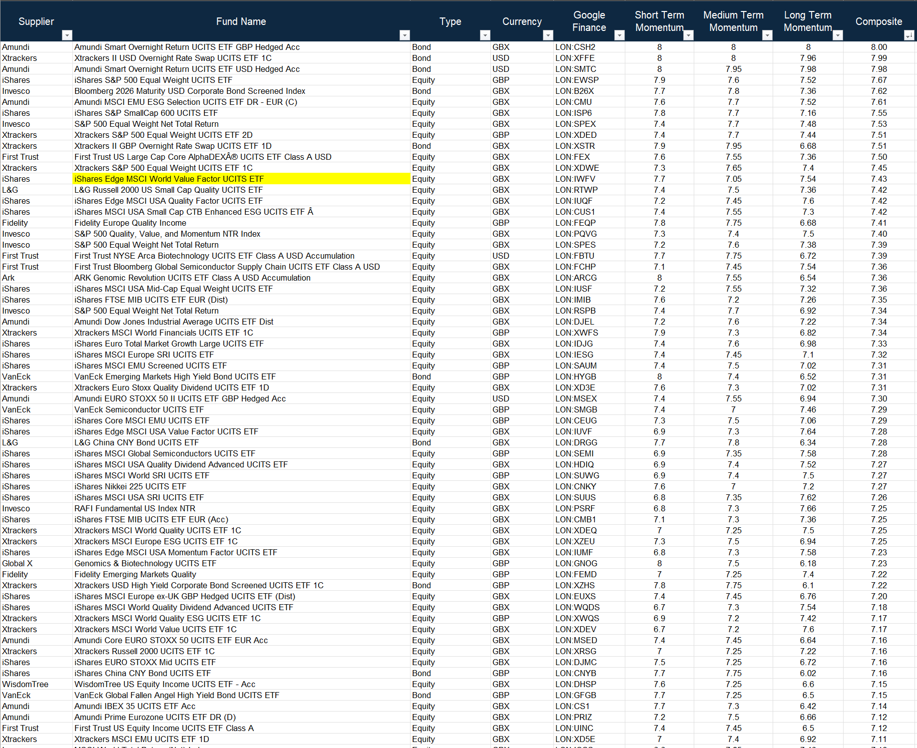The height and width of the screenshot is (748, 917).
Task: Open the Currency column filter dropdown
Action: [x=548, y=35]
